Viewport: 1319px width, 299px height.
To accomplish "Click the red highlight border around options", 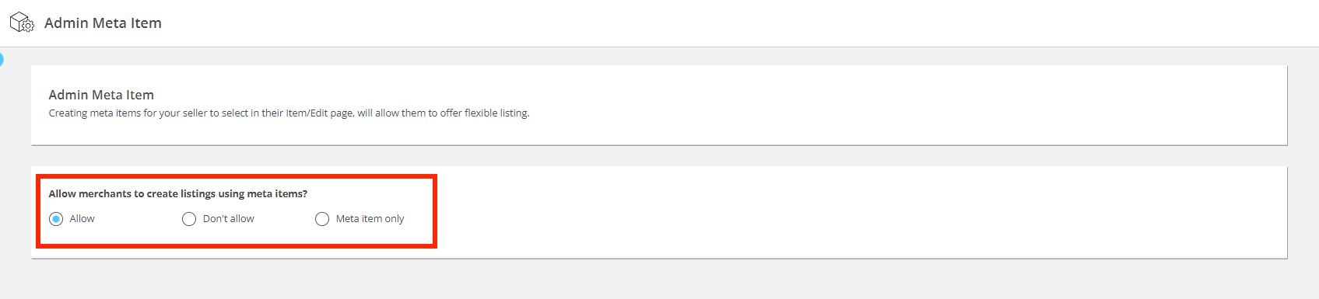I will click(237, 176).
